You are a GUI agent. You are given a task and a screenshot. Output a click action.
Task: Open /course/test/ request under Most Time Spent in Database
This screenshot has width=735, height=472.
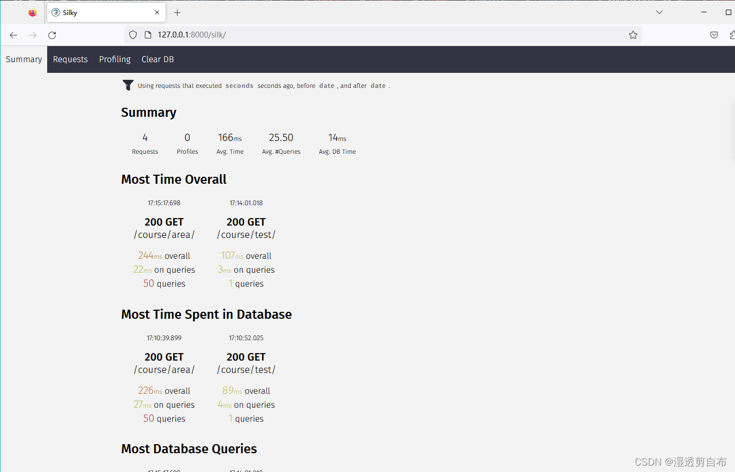pos(246,370)
